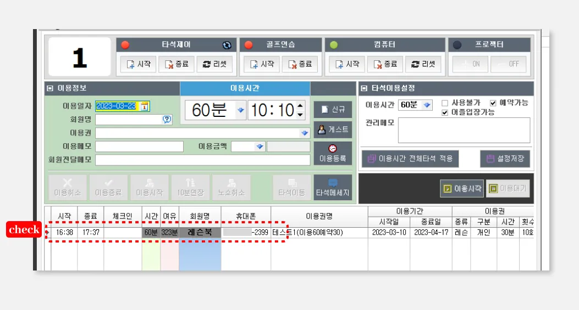Collapse the 타석이용설정 panel header icon
This screenshot has height=310, width=579.
click(x=364, y=88)
